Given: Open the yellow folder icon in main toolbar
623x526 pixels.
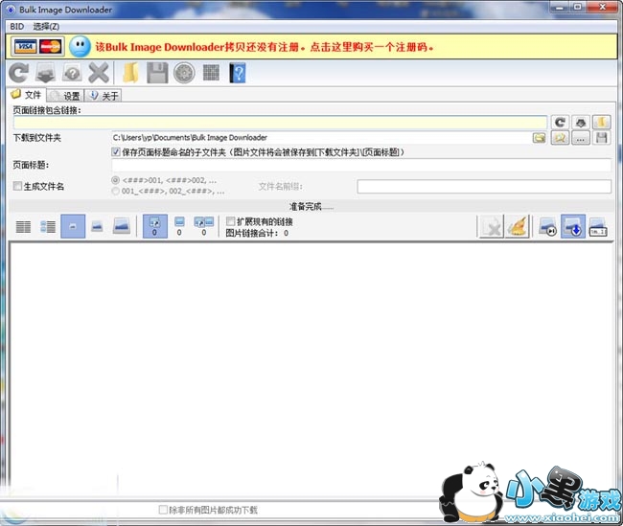Looking at the screenshot, I should coord(130,73).
